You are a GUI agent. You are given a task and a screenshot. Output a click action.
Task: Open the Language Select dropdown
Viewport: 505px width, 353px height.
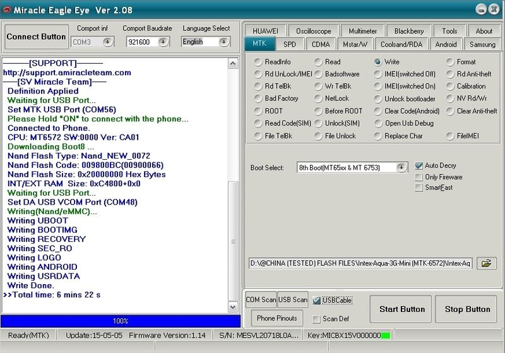[x=224, y=42]
